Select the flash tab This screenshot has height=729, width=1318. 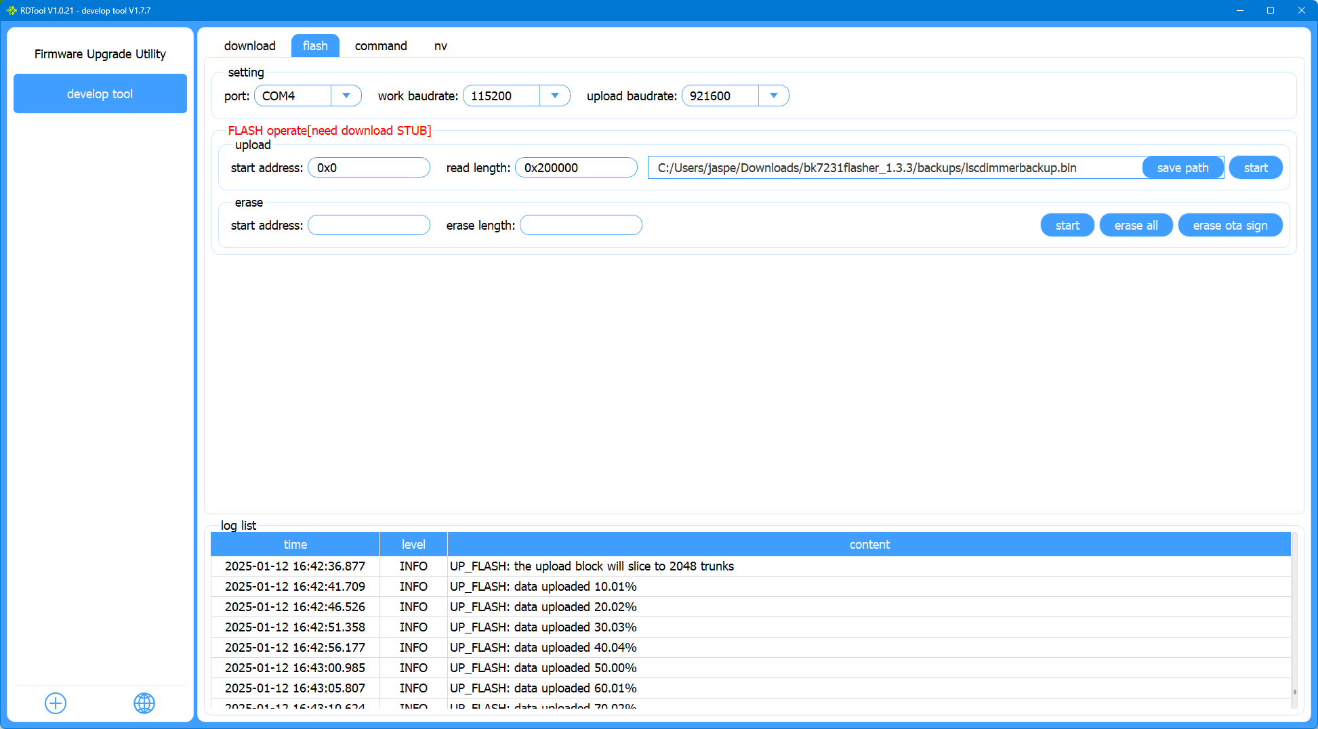tap(315, 45)
